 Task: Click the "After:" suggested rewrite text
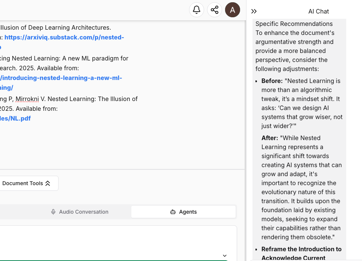302,187
